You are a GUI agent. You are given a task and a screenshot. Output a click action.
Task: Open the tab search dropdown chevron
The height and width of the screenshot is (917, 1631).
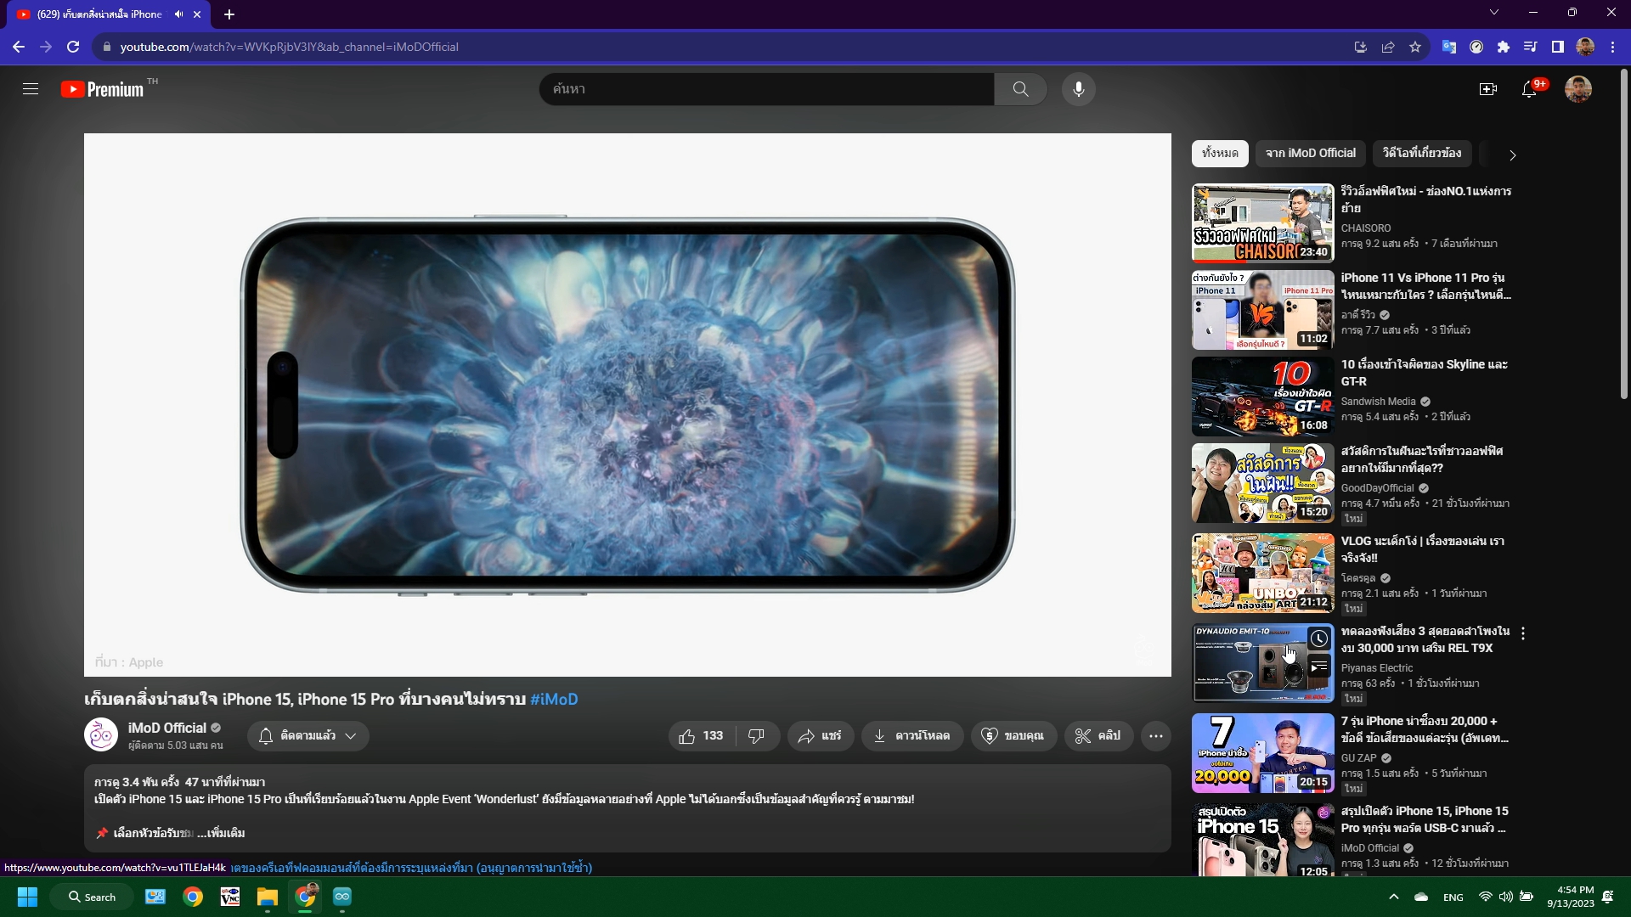pos(1494,12)
